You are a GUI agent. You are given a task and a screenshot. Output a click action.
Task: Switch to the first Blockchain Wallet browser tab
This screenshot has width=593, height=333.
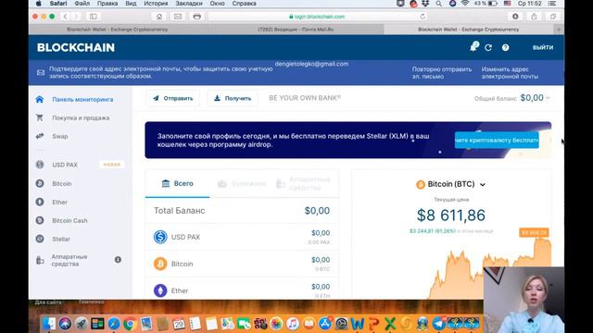pyautogui.click(x=118, y=29)
